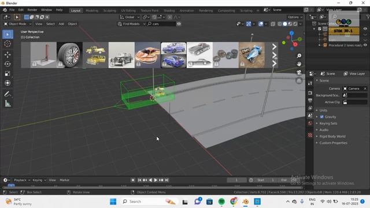This screenshot has width=370, height=208.
Task: Expand the Audio panel
Action: pos(324,129)
